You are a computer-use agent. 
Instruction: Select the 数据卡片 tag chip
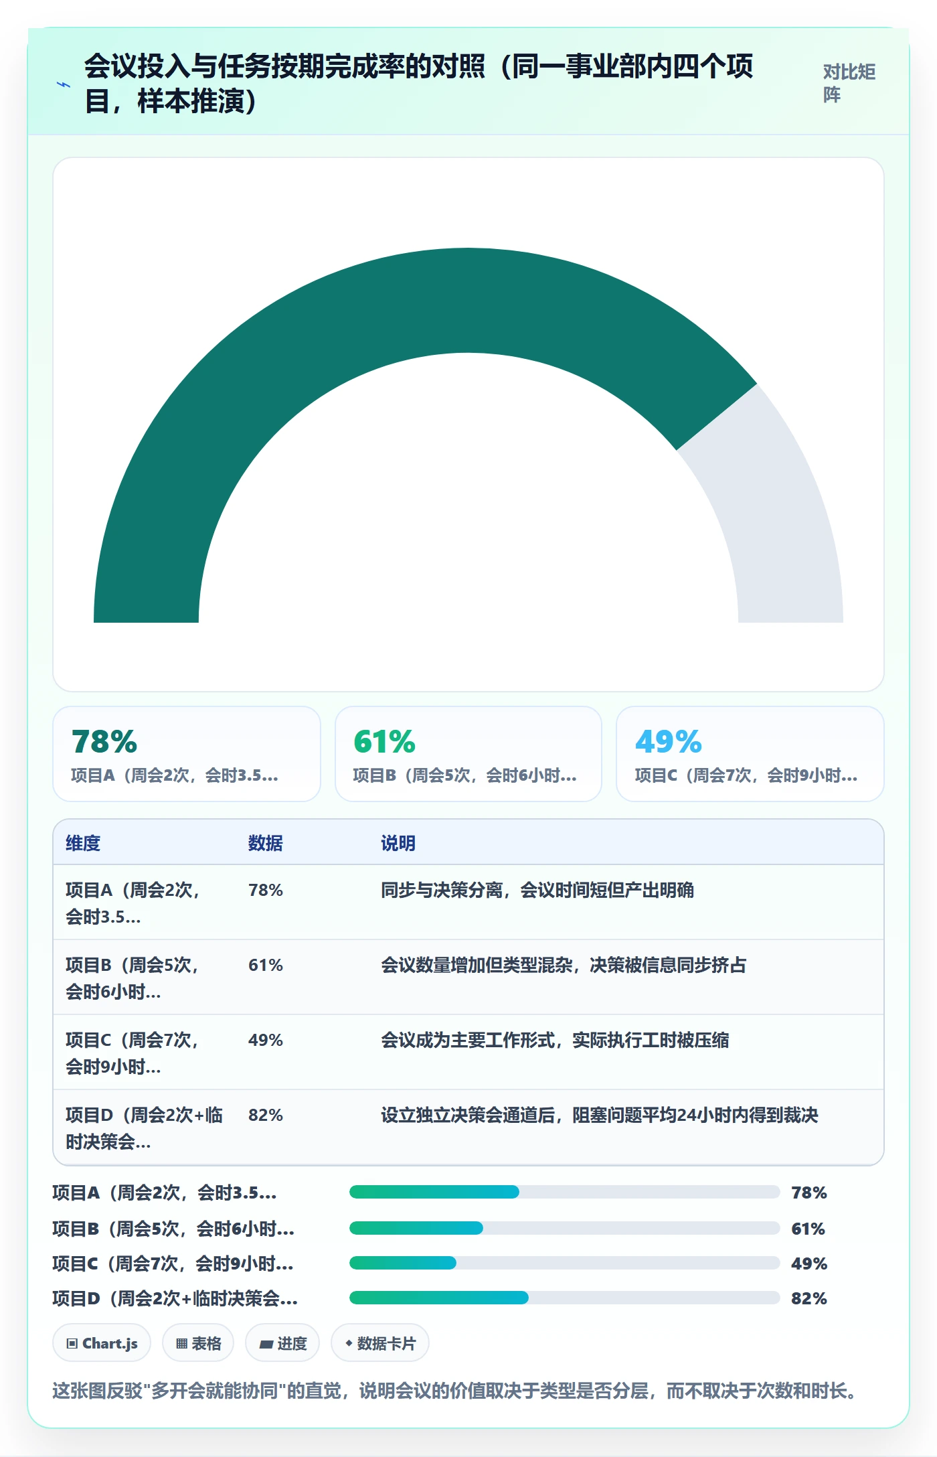point(380,1343)
